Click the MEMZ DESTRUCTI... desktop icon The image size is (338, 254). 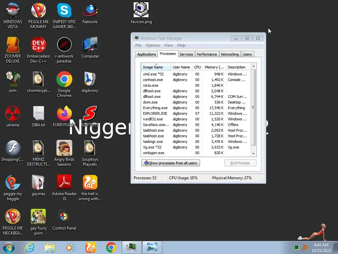click(38, 153)
